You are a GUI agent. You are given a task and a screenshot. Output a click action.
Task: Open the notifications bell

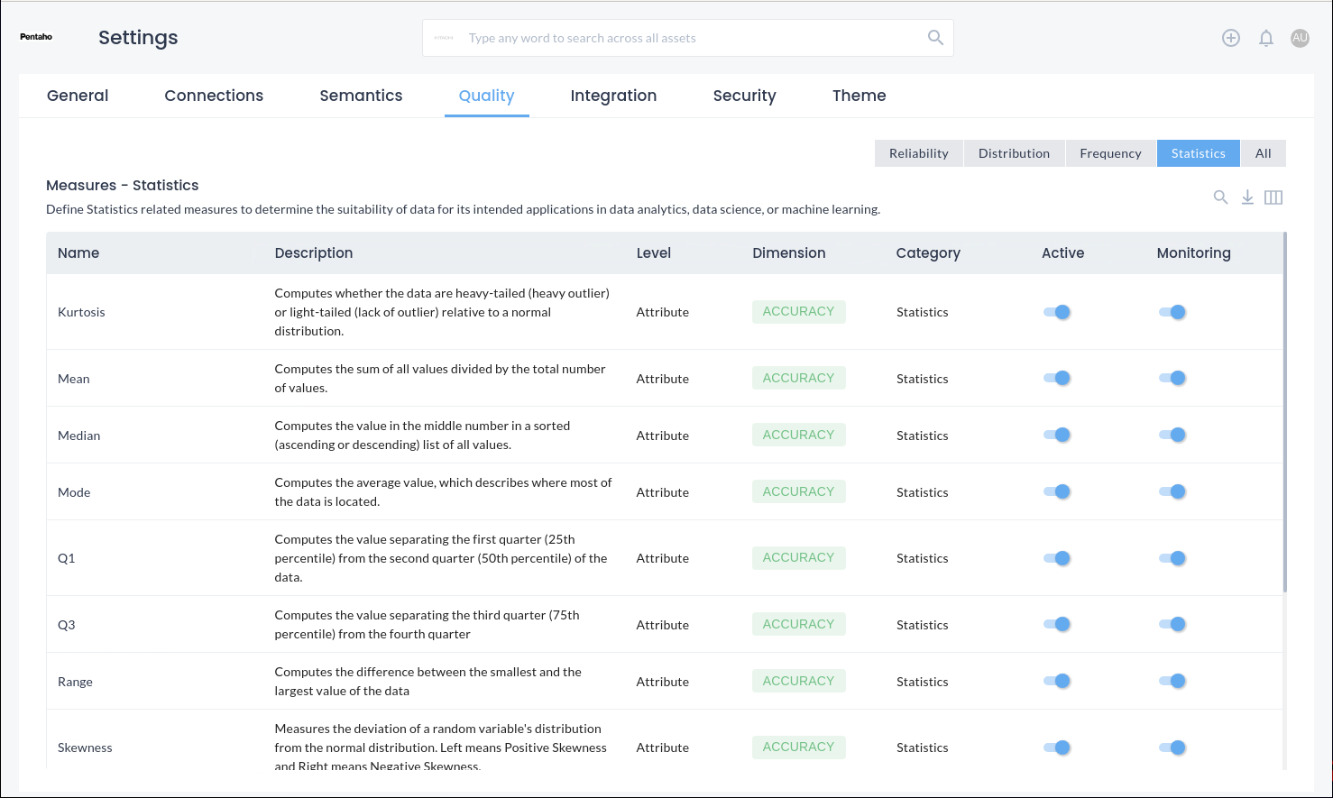point(1265,38)
